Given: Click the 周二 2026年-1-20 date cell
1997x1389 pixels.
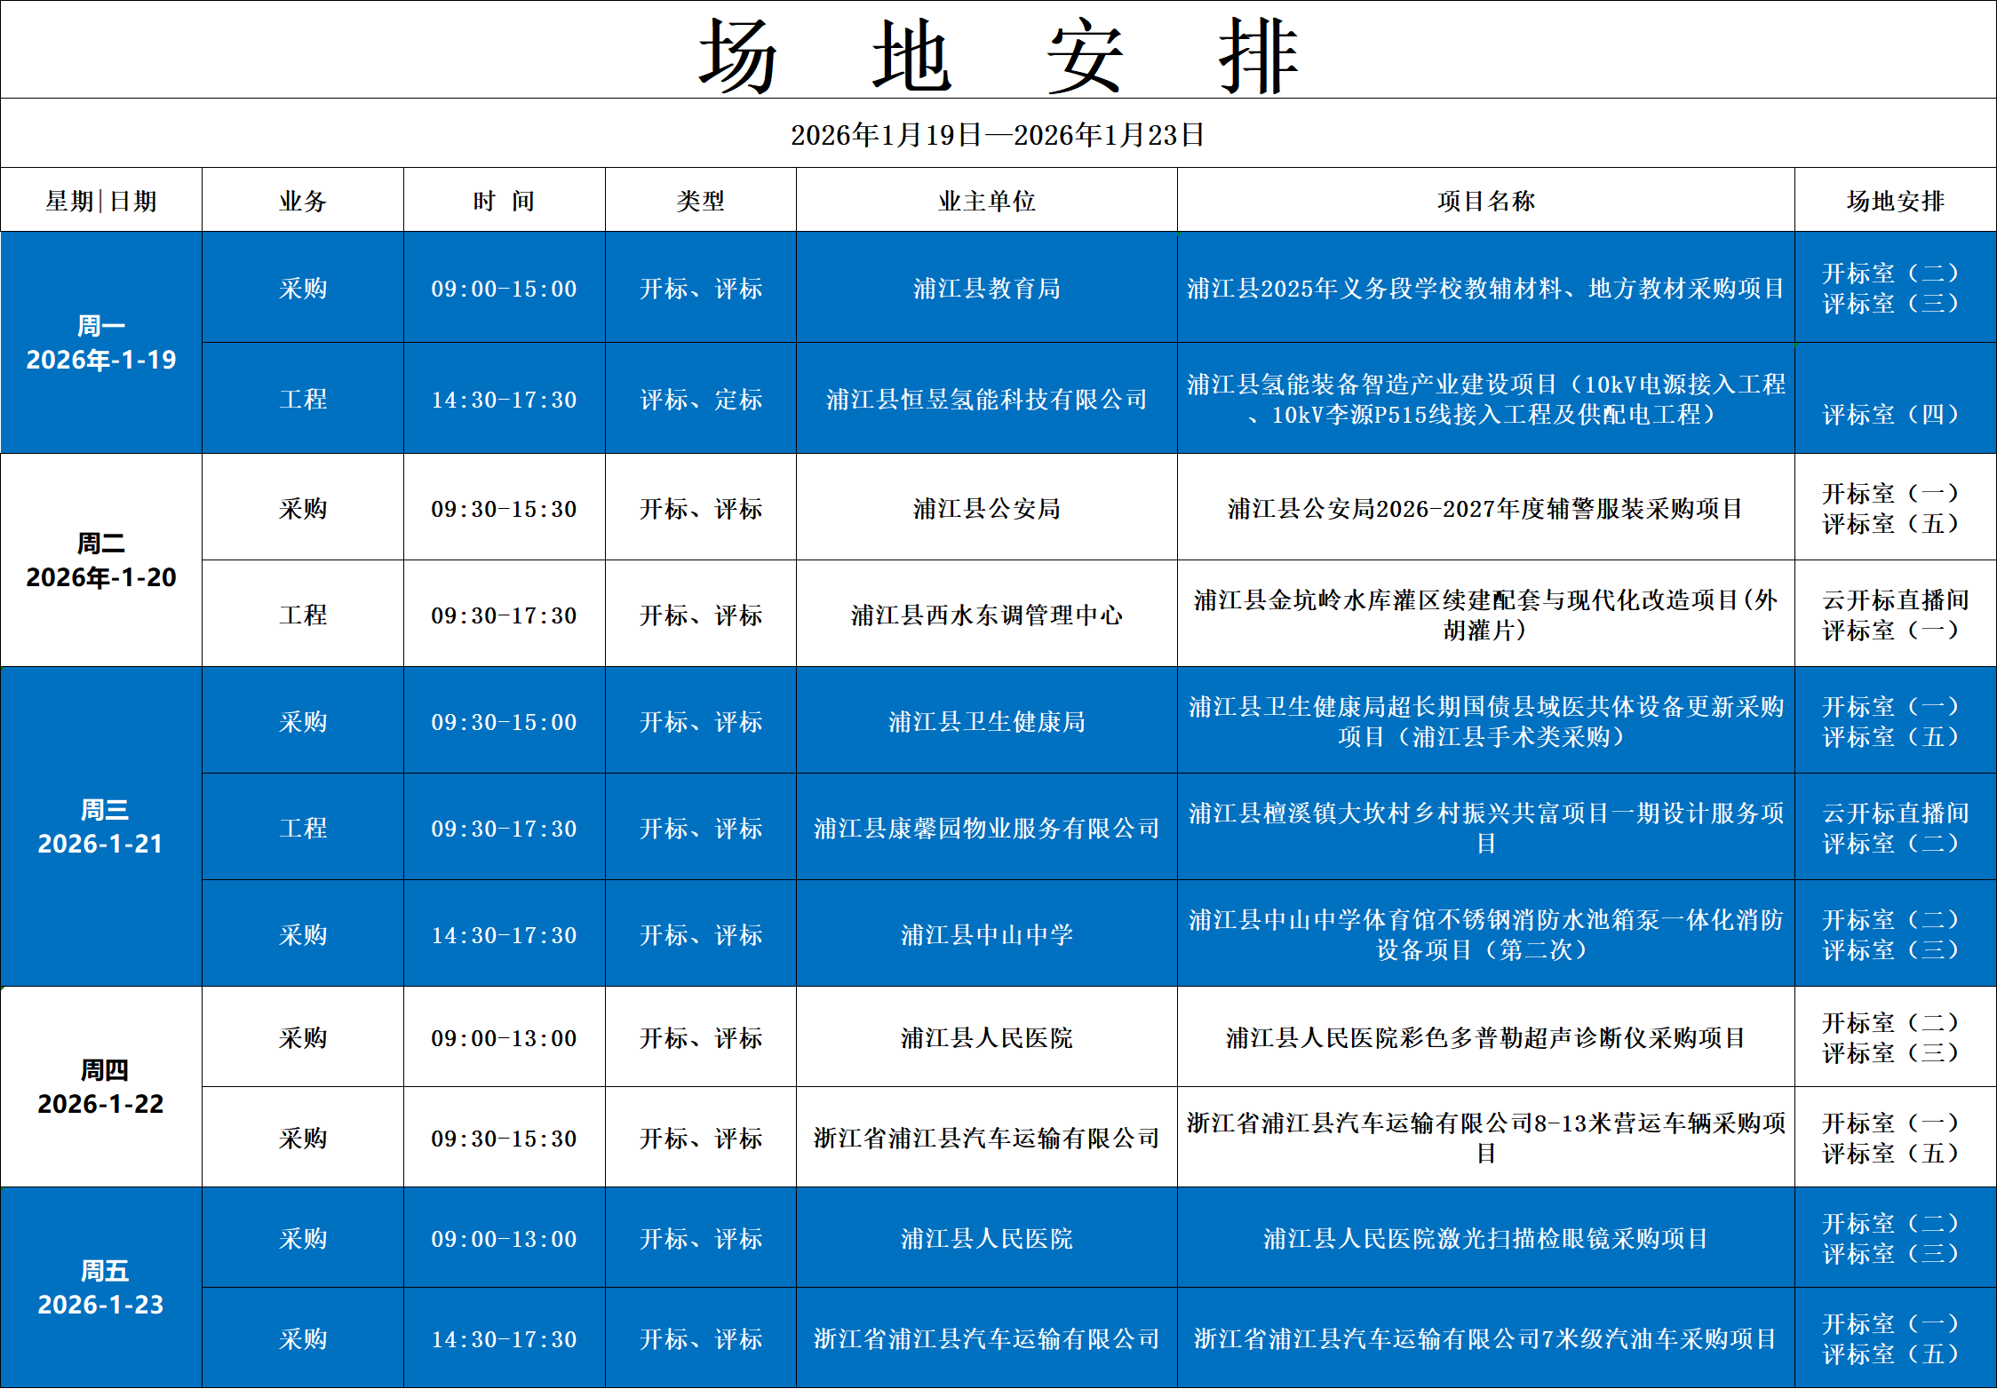Looking at the screenshot, I should [101, 560].
